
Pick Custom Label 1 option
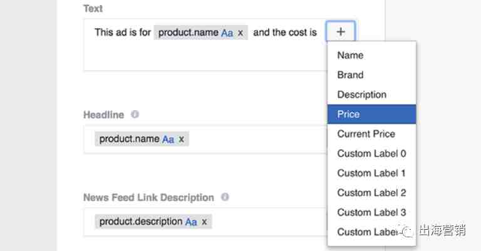(x=371, y=173)
